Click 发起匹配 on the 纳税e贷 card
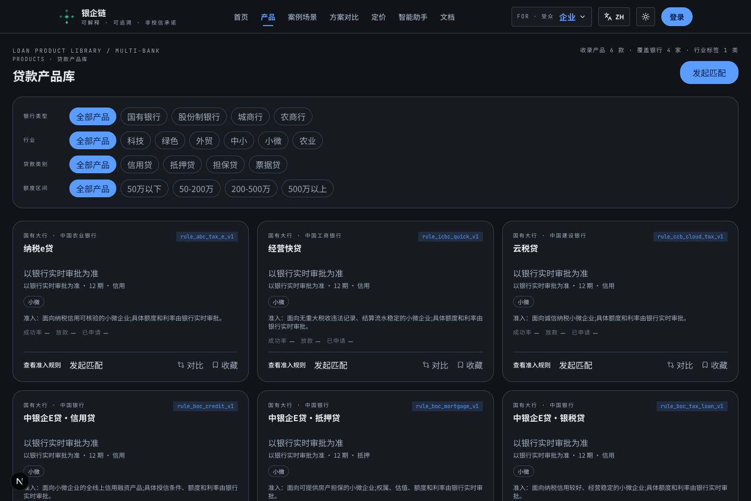Viewport: 751px width, 501px height. point(86,365)
